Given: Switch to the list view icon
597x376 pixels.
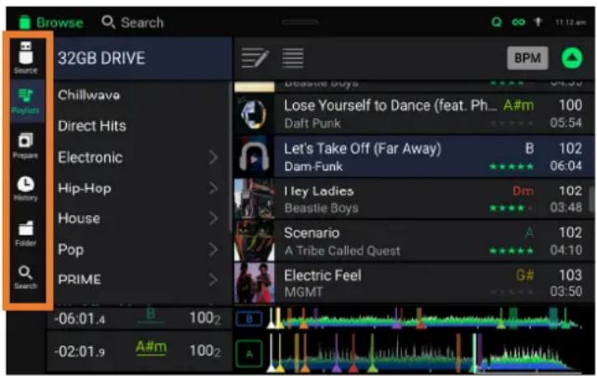Looking at the screenshot, I should [293, 59].
